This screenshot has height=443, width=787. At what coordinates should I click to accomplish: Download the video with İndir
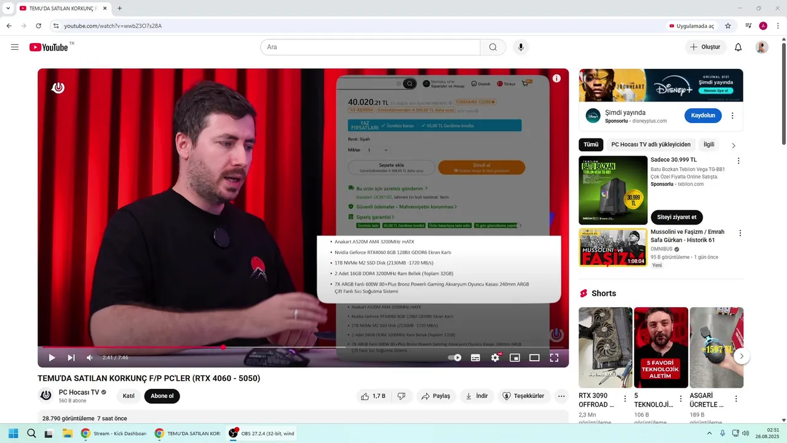click(477, 396)
